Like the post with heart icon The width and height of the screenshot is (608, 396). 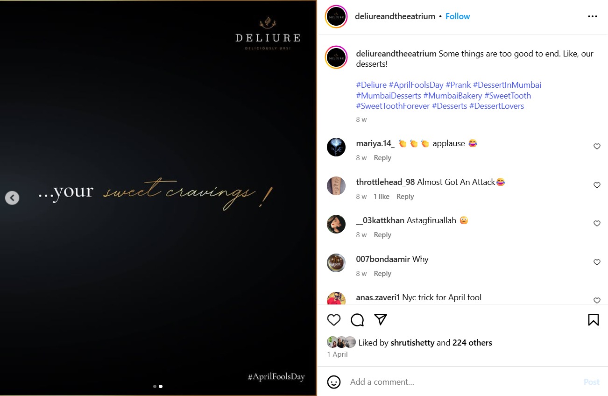tap(334, 320)
